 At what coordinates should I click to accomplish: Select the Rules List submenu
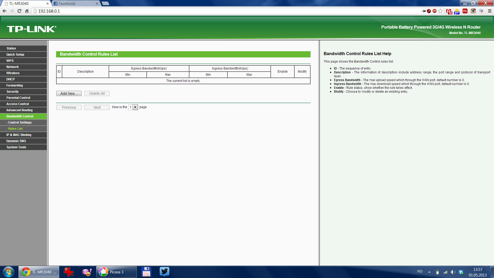click(23, 129)
